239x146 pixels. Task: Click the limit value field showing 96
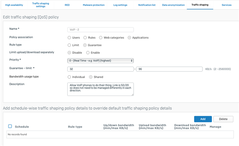tap(169, 69)
